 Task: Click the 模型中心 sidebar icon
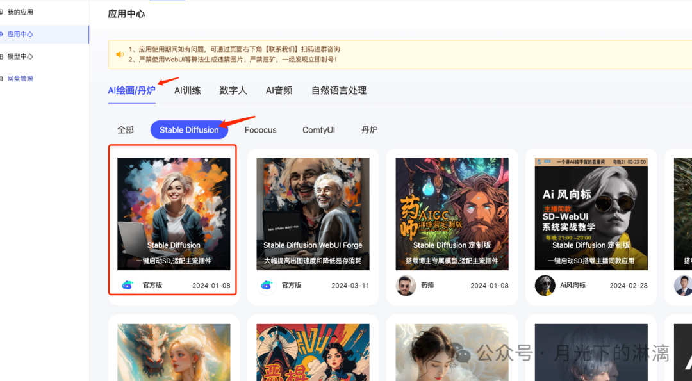[x=1, y=56]
